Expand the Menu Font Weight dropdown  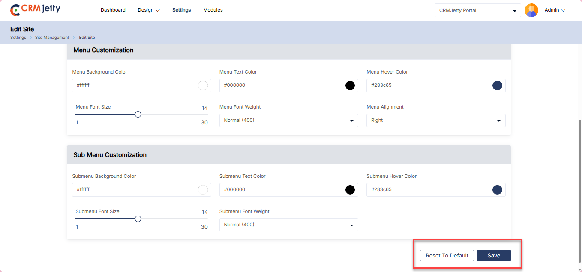(288, 121)
